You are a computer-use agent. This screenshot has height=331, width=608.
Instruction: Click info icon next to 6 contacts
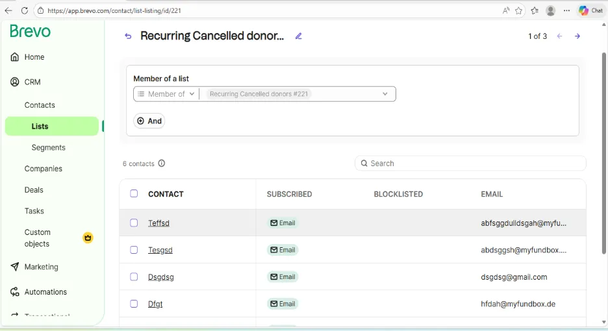click(x=162, y=163)
